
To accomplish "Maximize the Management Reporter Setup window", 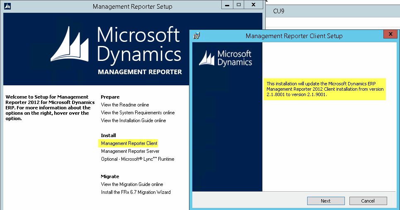I will coord(238,5).
